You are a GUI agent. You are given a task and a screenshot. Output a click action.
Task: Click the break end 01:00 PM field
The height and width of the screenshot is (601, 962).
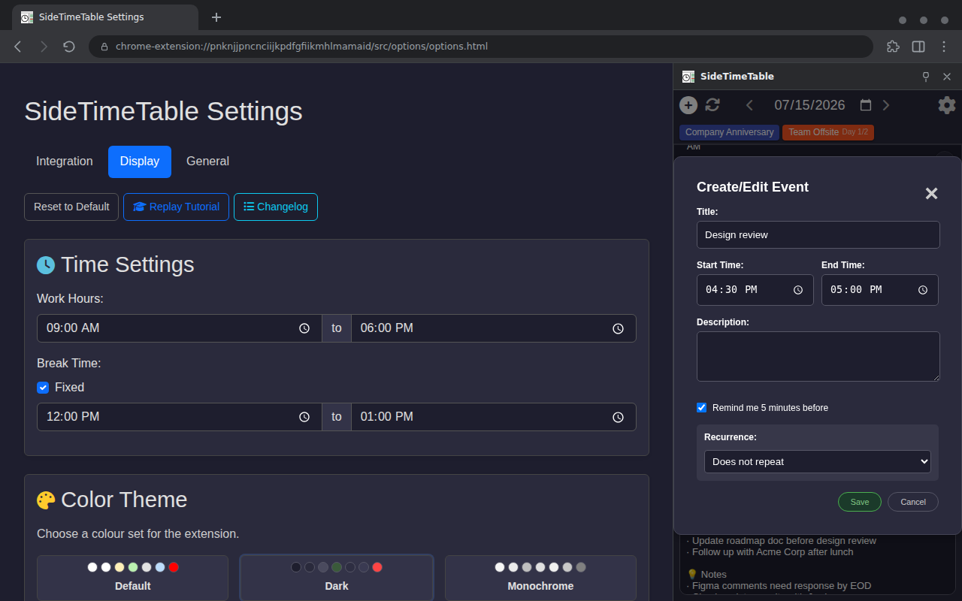coord(493,417)
